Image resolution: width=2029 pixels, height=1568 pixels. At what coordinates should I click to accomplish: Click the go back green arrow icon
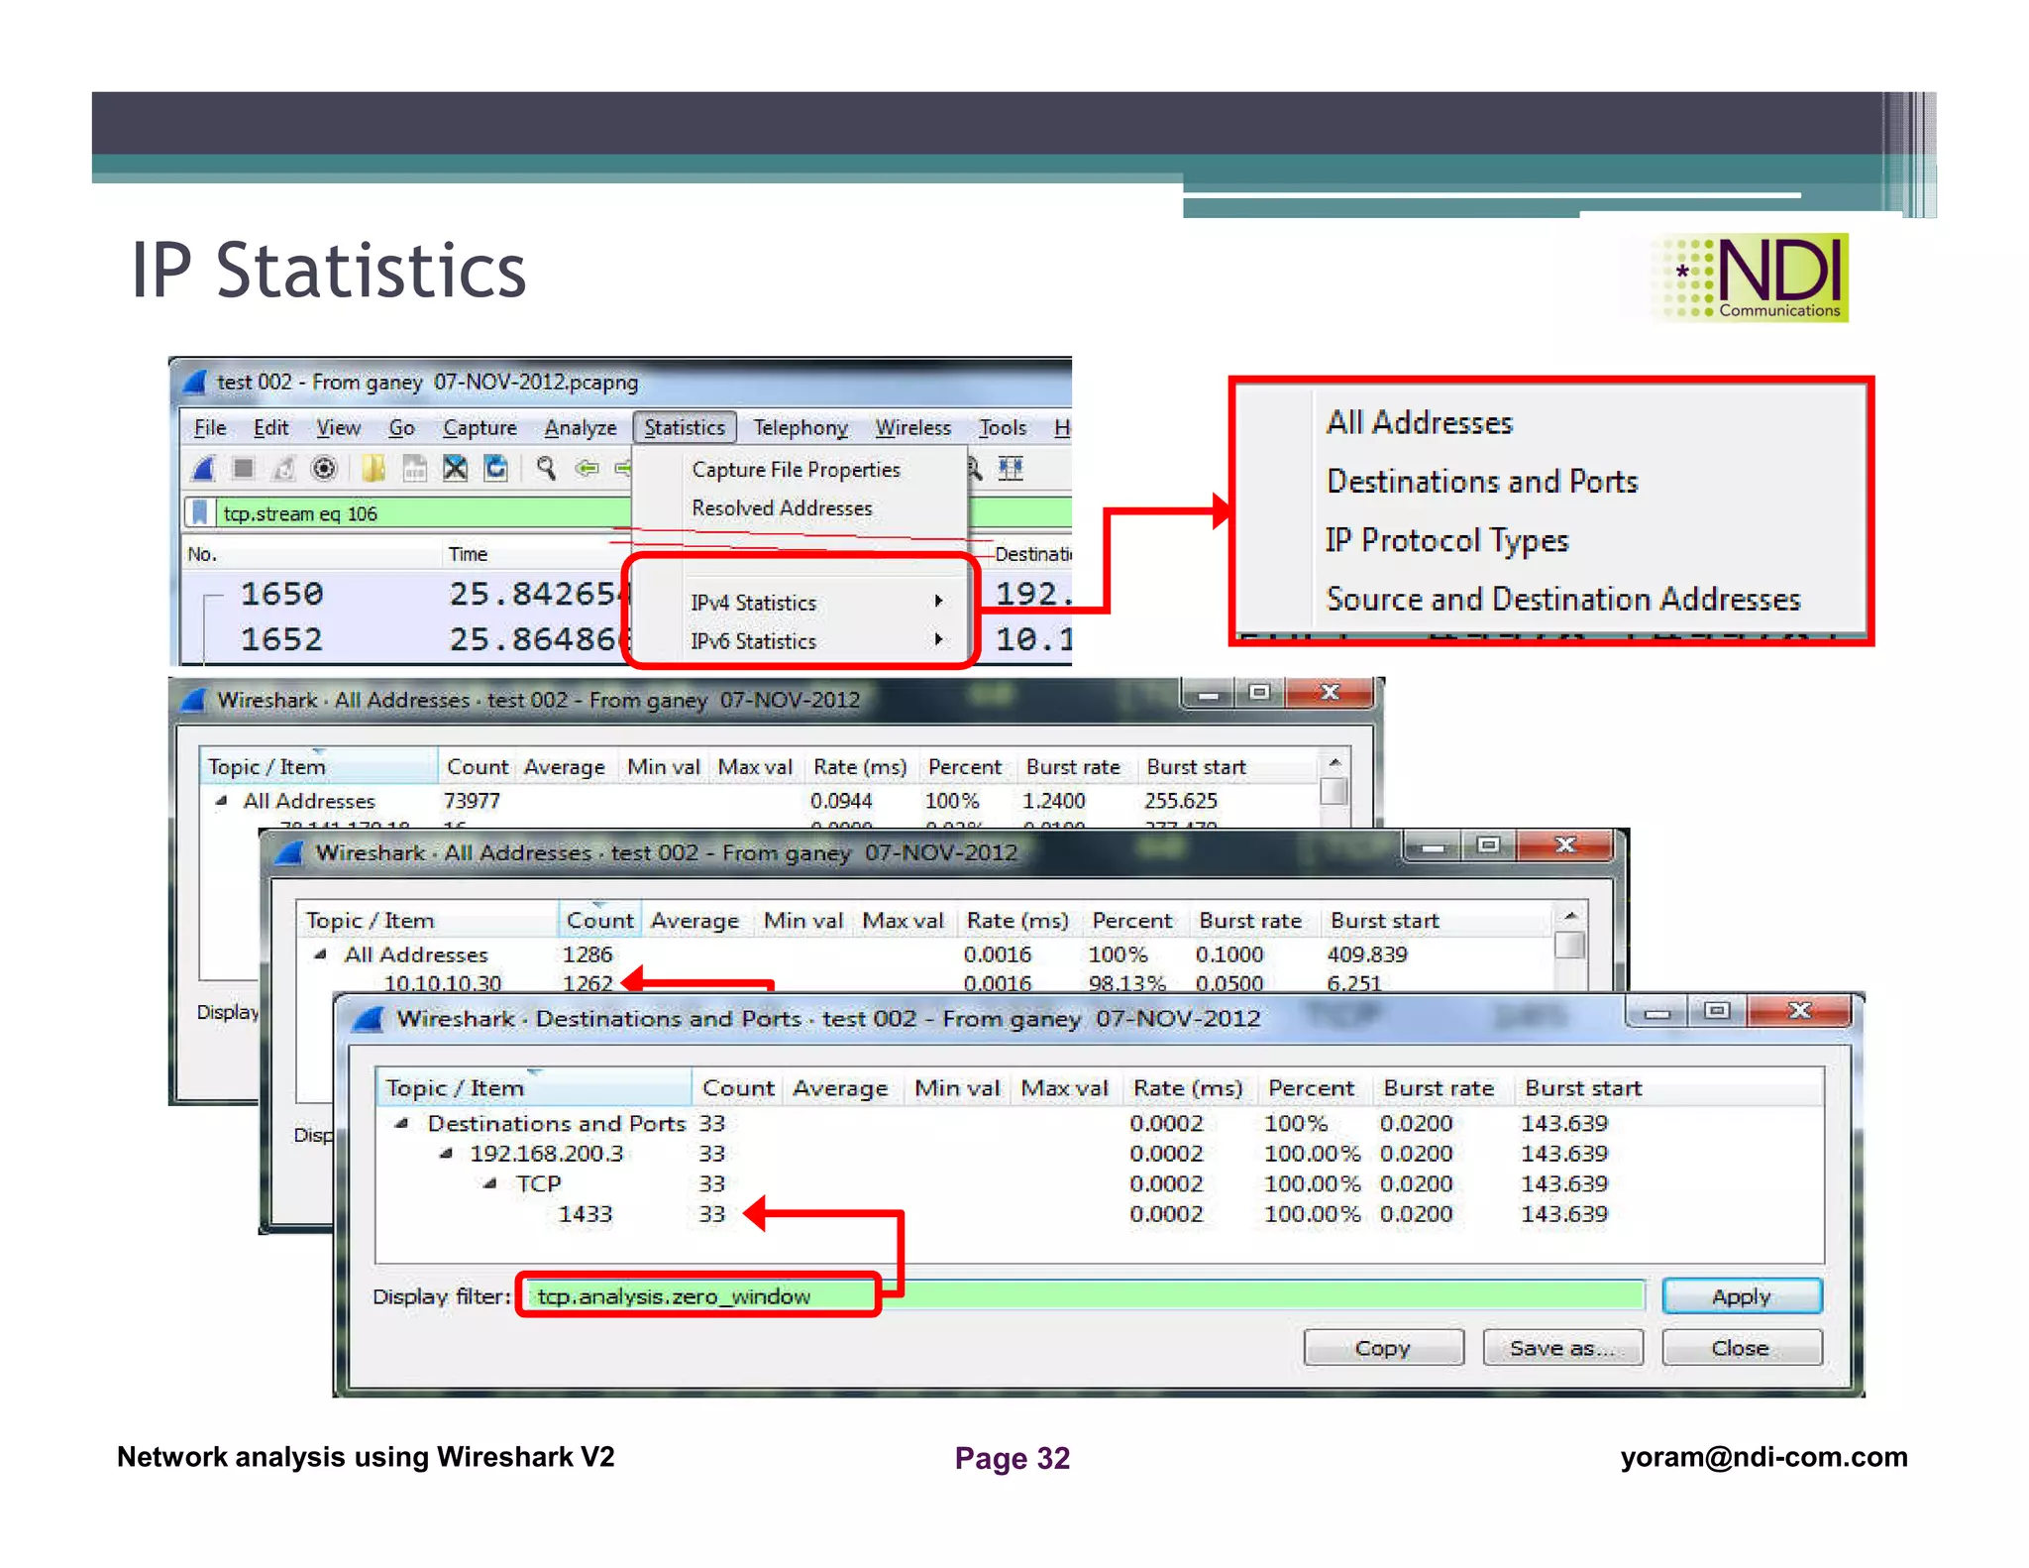coord(587,468)
